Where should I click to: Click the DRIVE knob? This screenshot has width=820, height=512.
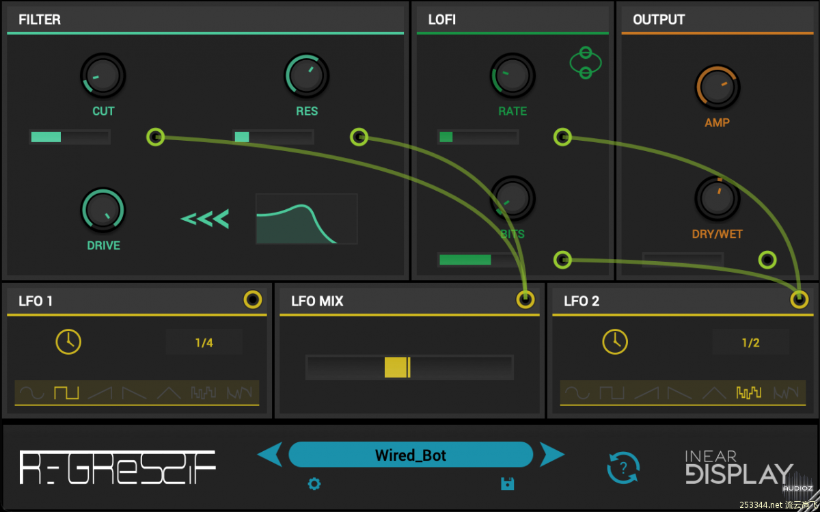103,210
